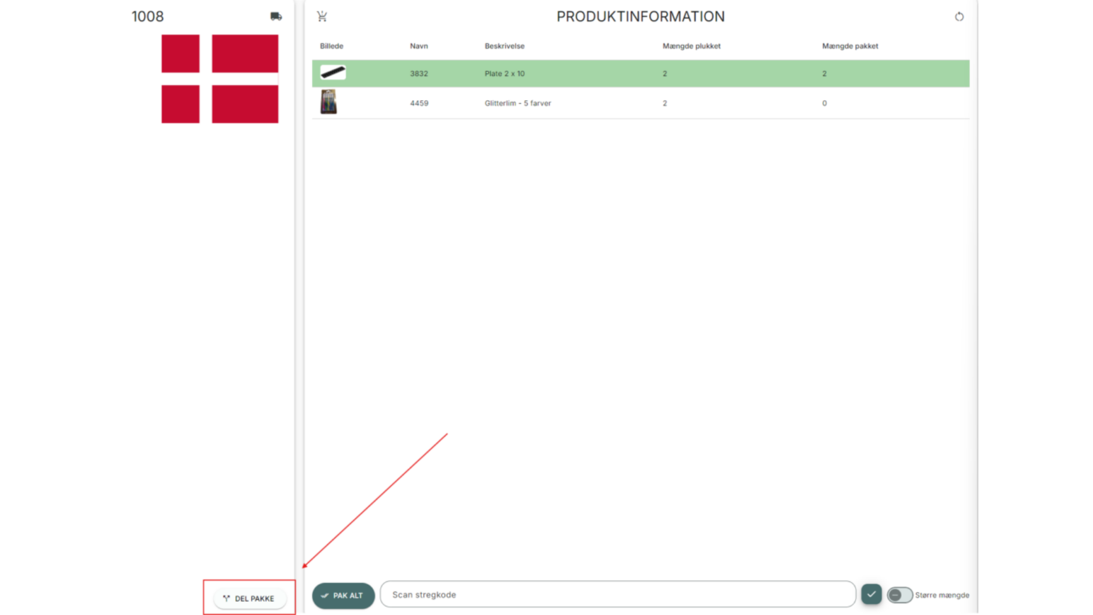
Task: Select product number 3832 in list
Action: click(x=418, y=73)
